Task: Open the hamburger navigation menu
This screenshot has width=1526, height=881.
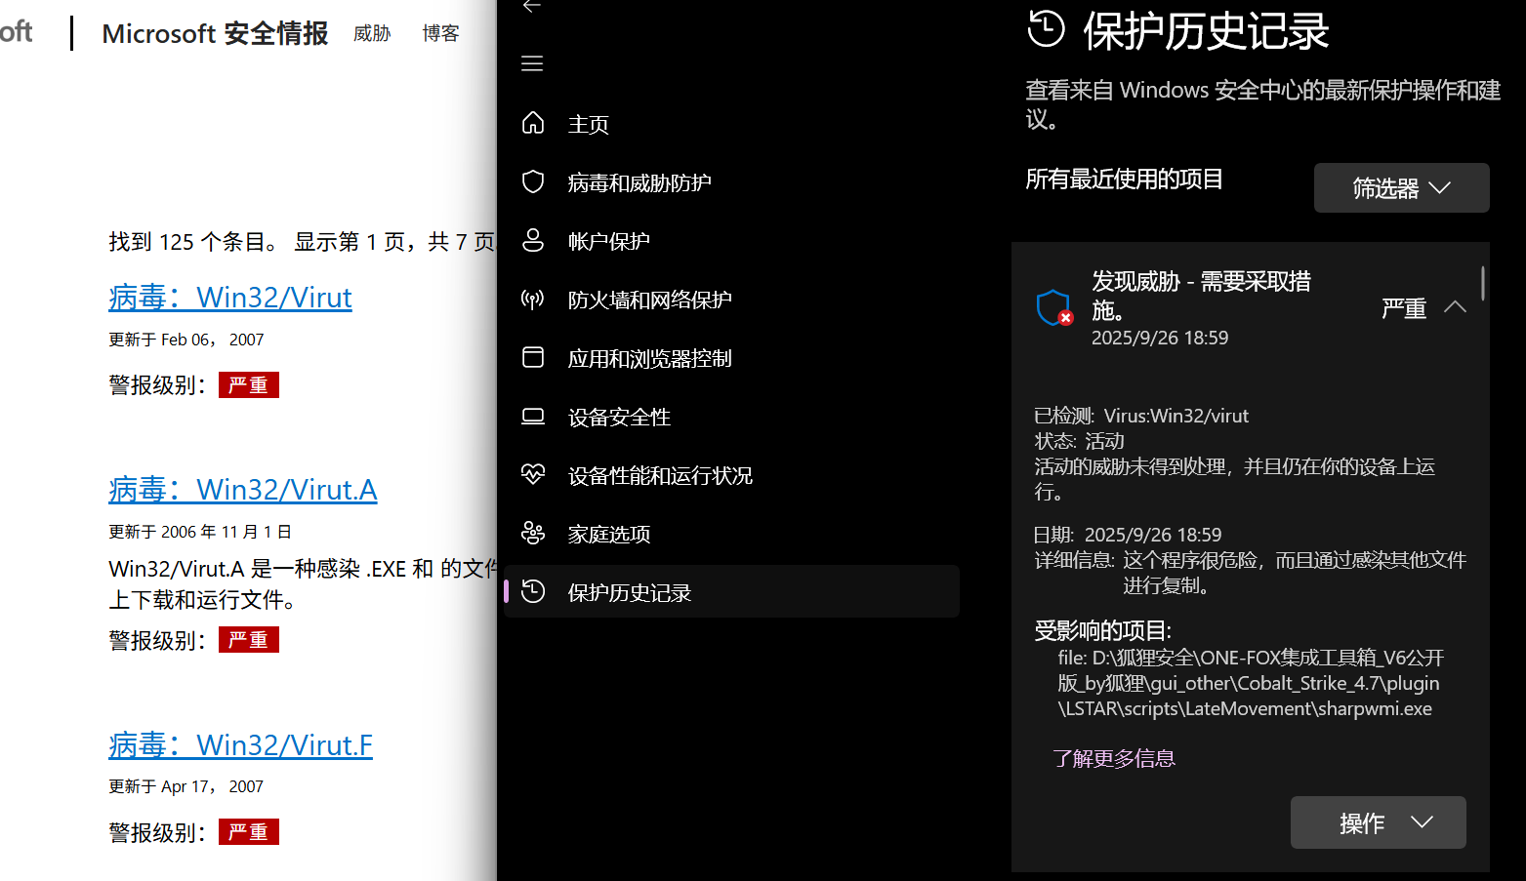Action: tap(532, 64)
